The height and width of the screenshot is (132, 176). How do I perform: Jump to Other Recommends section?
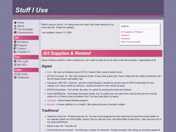(130, 42)
